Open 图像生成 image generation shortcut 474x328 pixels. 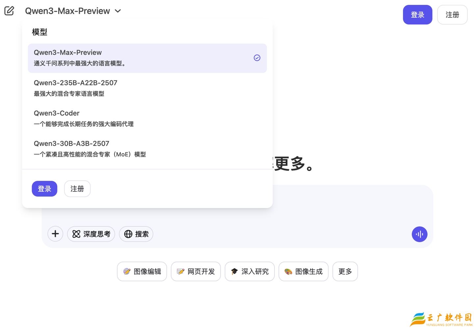pyautogui.click(x=303, y=271)
